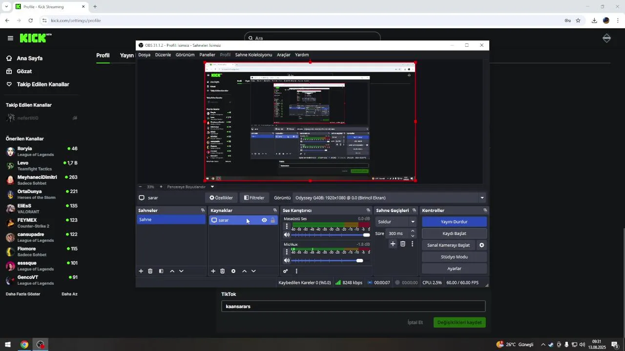This screenshot has width=625, height=351.
Task: Open the Görüntü display dropdown
Action: point(390,198)
